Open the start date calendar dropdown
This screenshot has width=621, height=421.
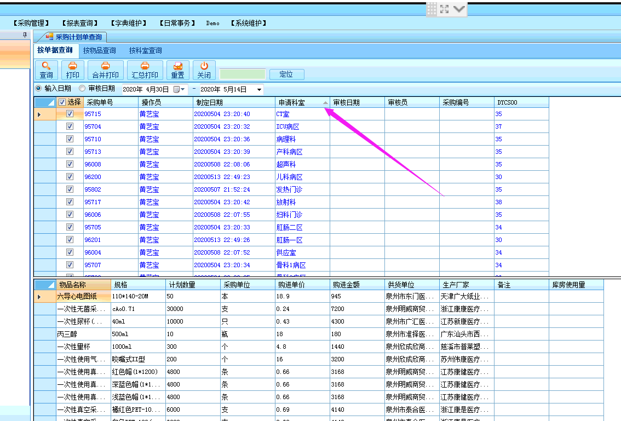pos(179,89)
